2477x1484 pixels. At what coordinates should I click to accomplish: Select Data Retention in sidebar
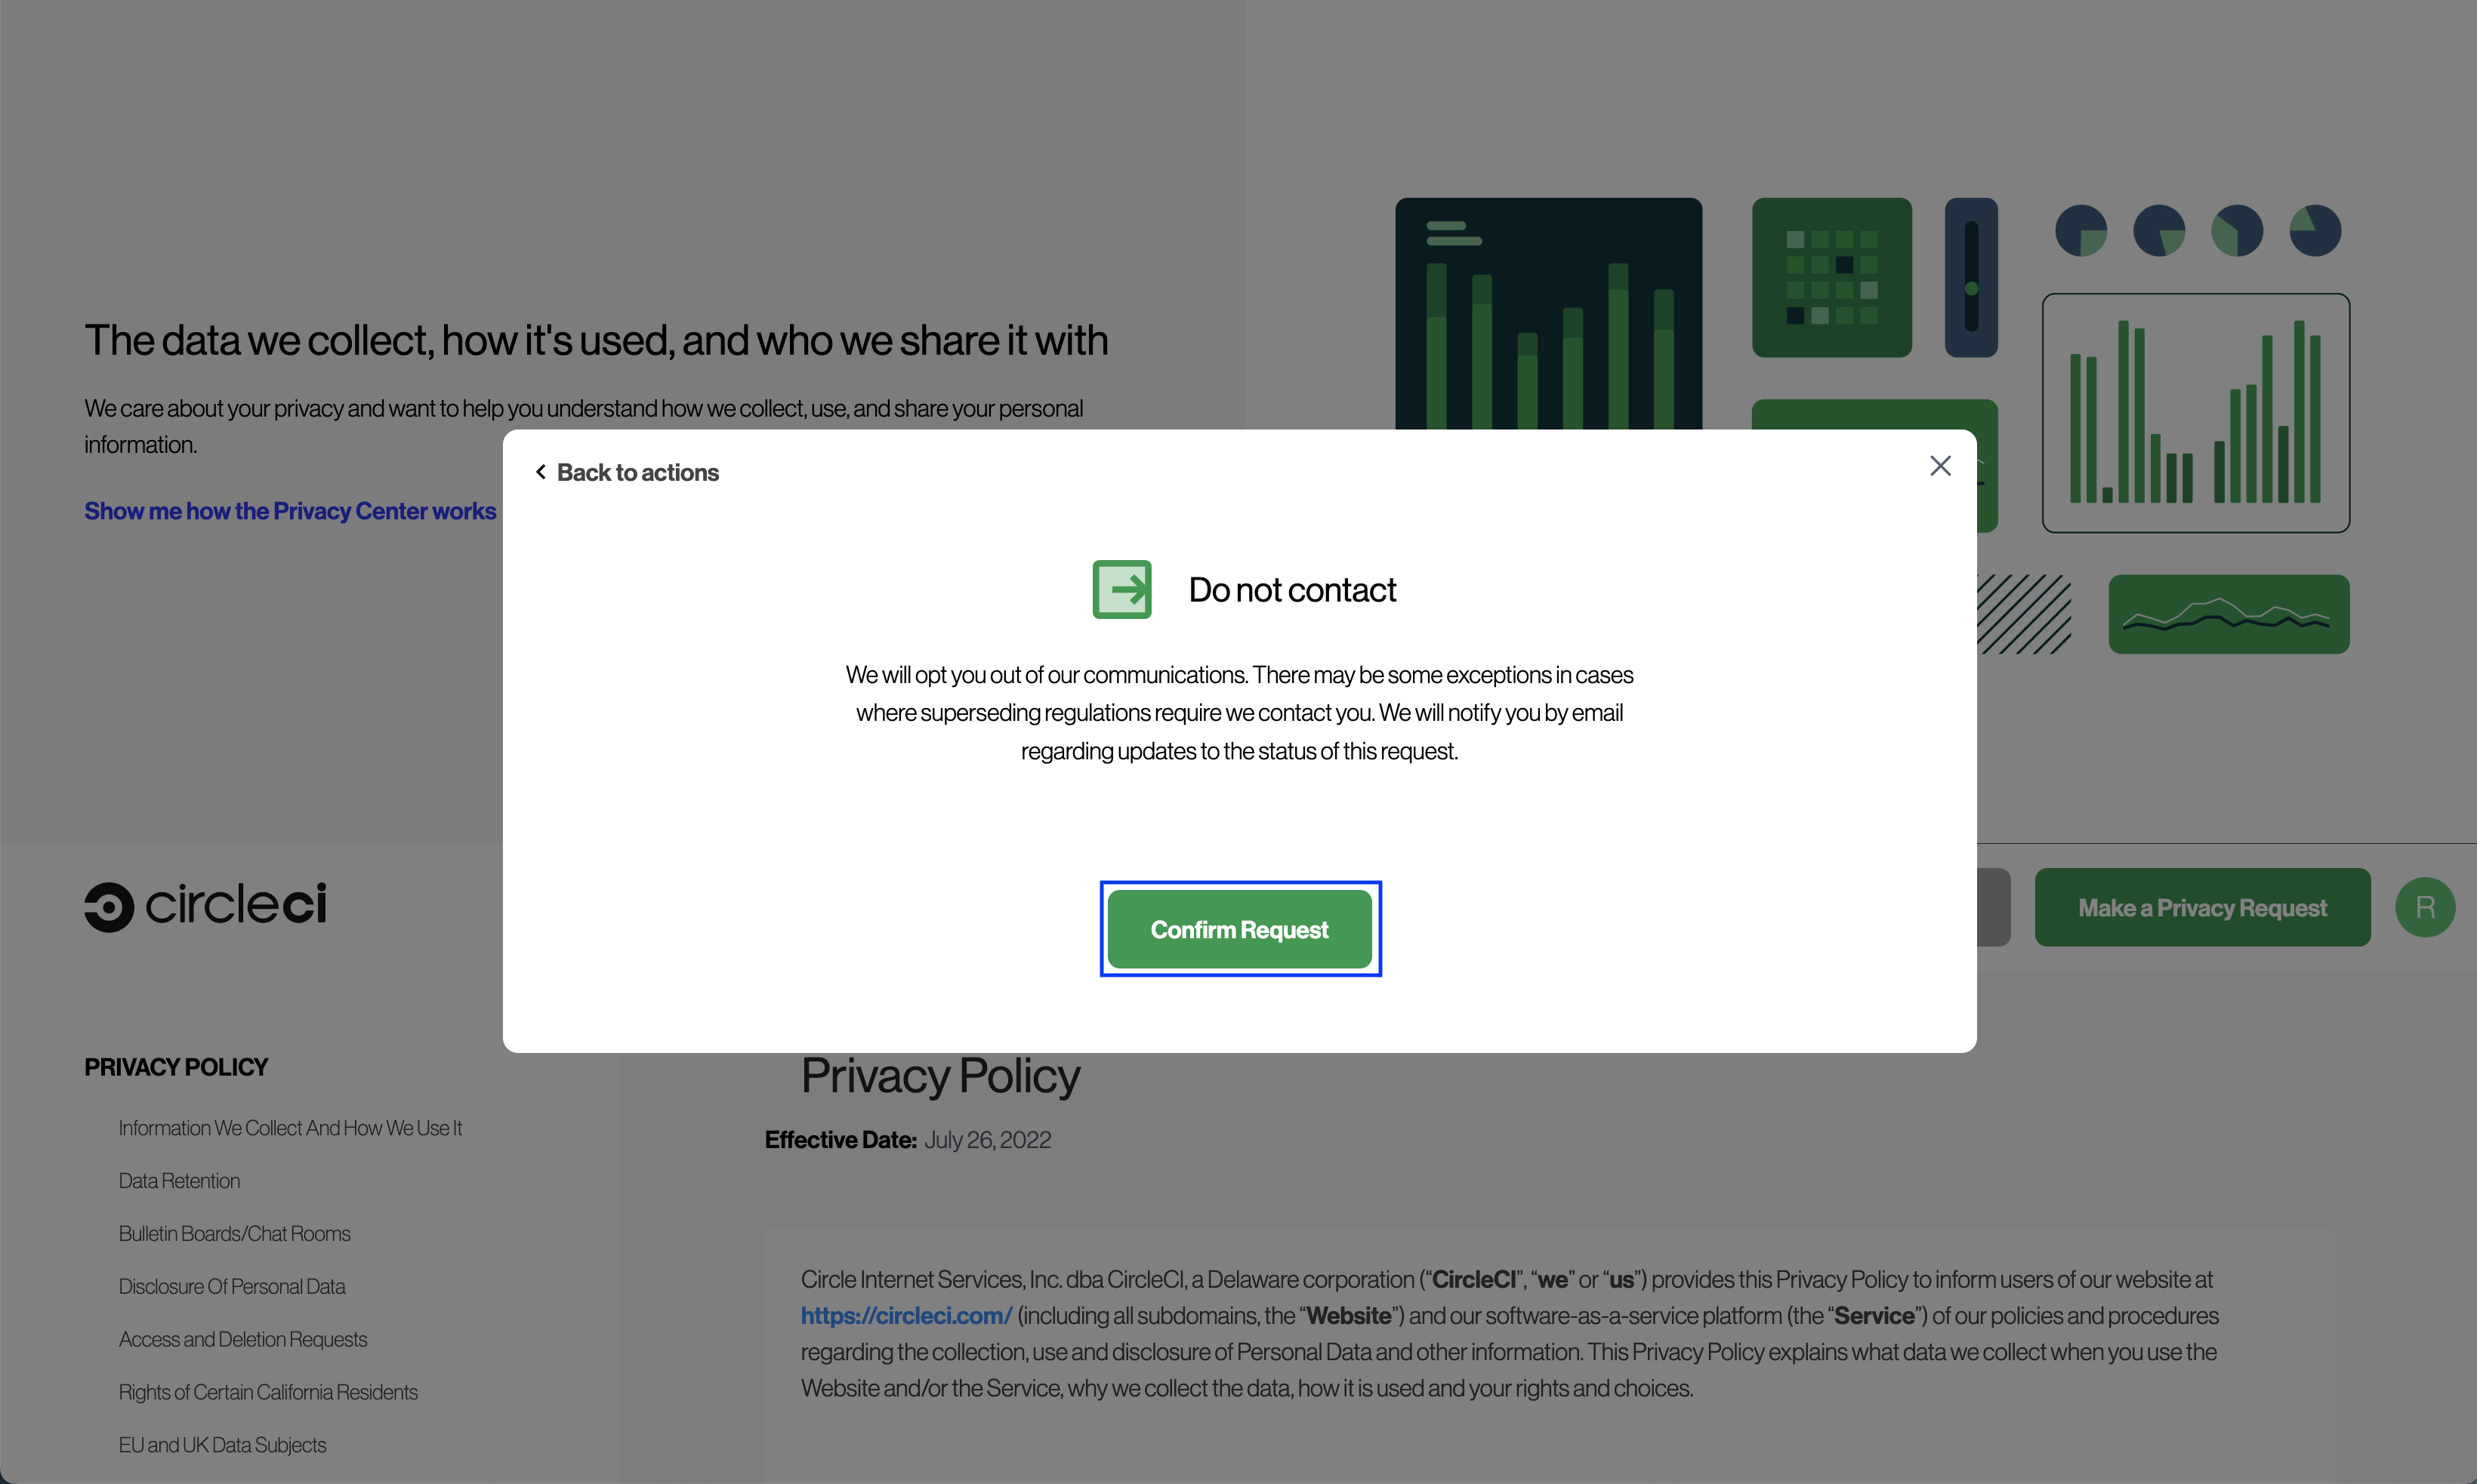(179, 1181)
